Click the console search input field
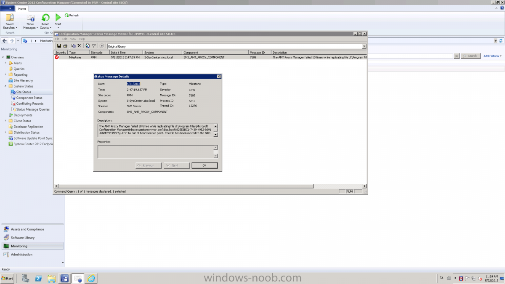 point(411,56)
